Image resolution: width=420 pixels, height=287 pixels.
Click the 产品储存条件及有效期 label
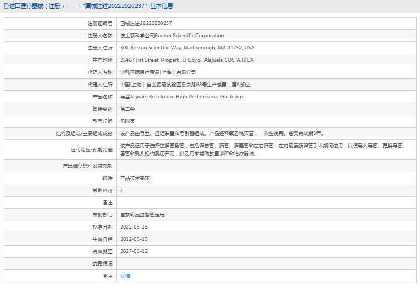(x=87, y=166)
